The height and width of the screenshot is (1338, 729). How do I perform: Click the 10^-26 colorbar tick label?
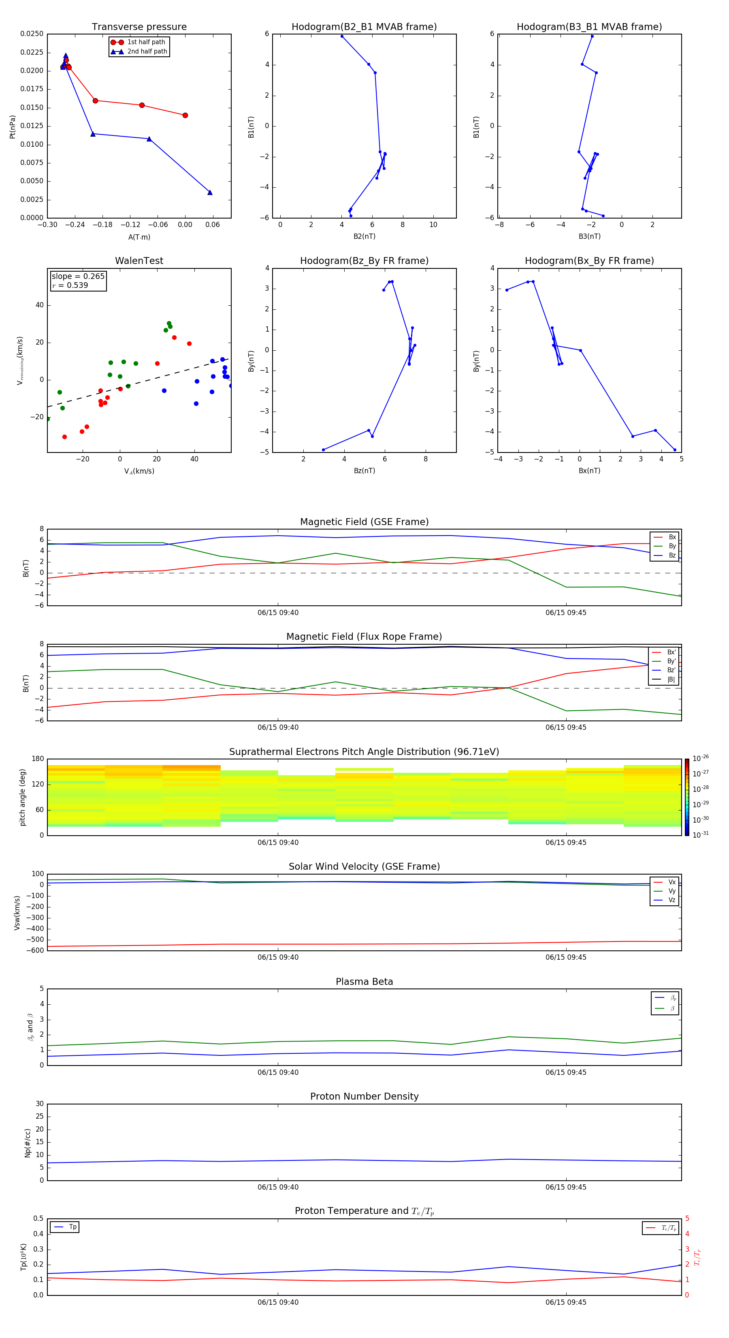click(701, 758)
